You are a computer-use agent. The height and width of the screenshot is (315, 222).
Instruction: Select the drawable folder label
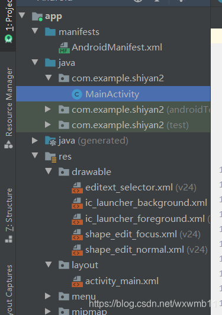point(91,172)
